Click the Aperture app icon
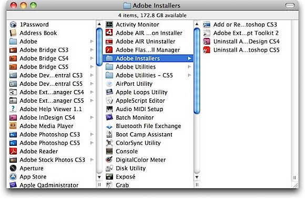305x199 pixels. pyautogui.click(x=13, y=168)
